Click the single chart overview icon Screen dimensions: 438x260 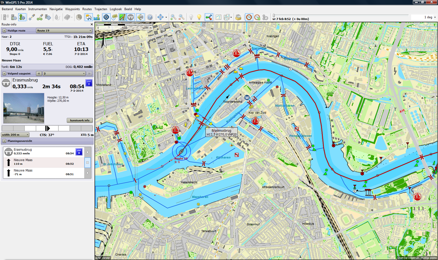(218, 17)
